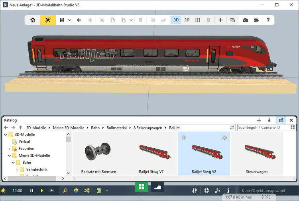Image resolution: width=299 pixels, height=201 pixels.
Task: Open general settings gear in bottom bar
Action: [207, 191]
